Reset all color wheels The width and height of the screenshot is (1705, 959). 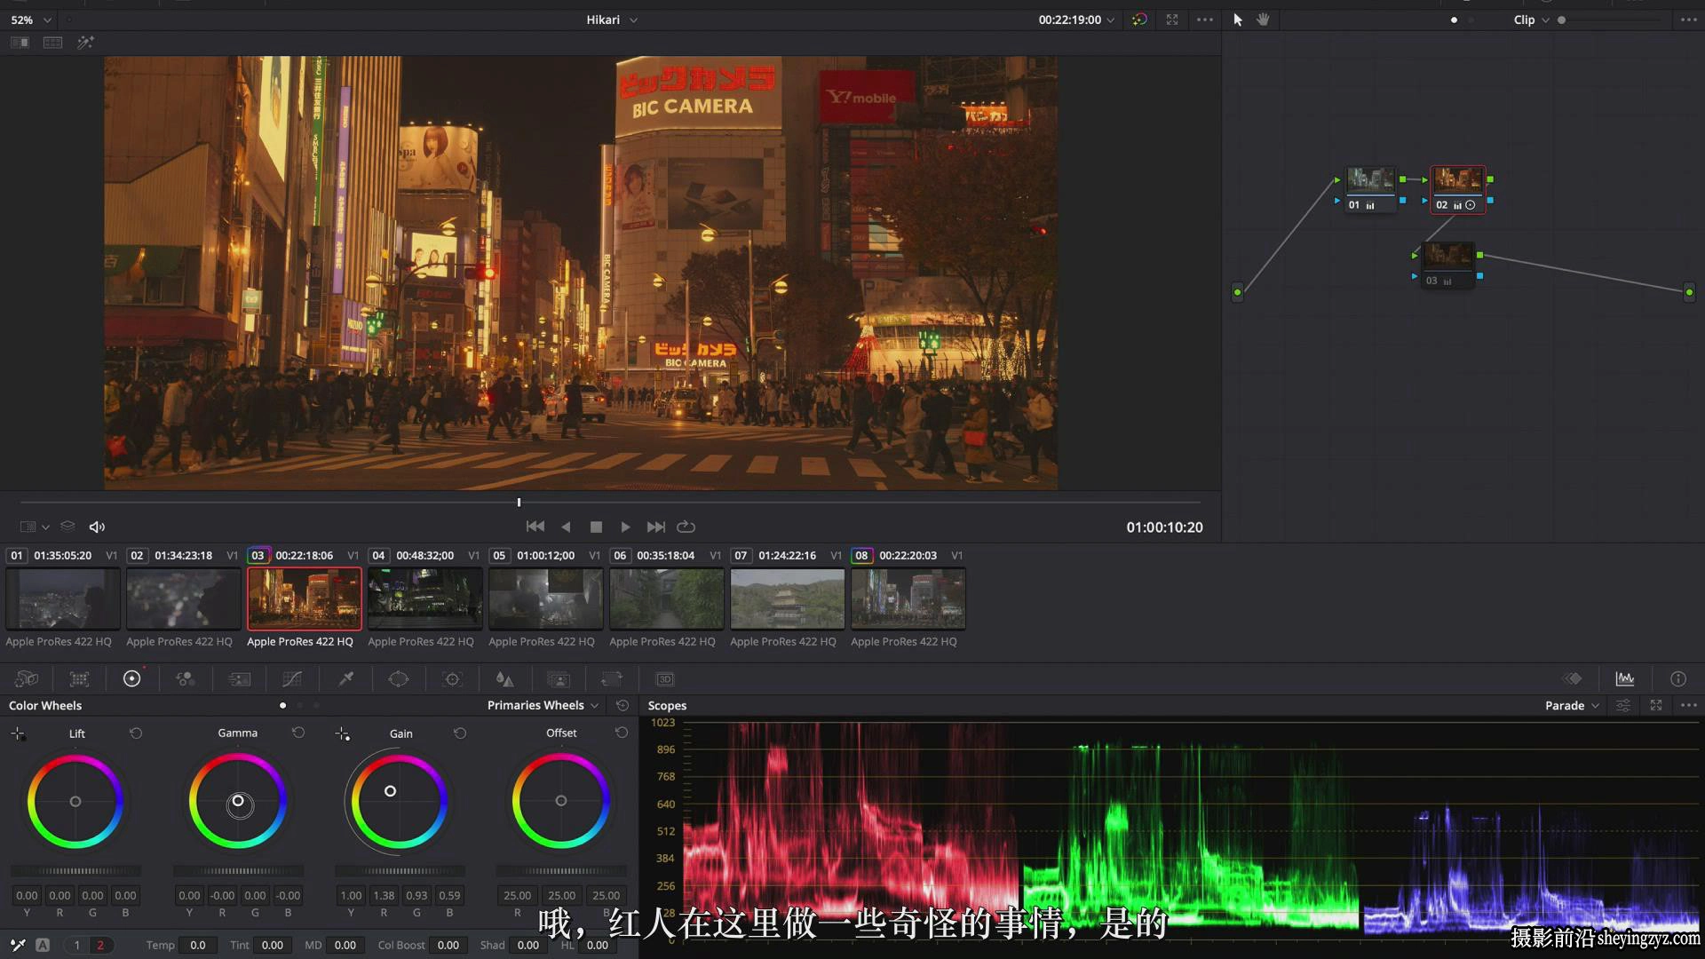[623, 706]
